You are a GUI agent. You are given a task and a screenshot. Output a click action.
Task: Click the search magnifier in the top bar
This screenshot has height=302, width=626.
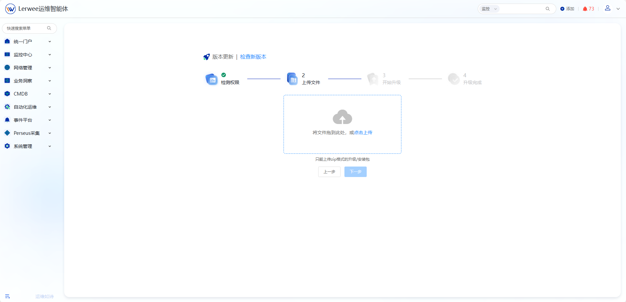click(548, 9)
